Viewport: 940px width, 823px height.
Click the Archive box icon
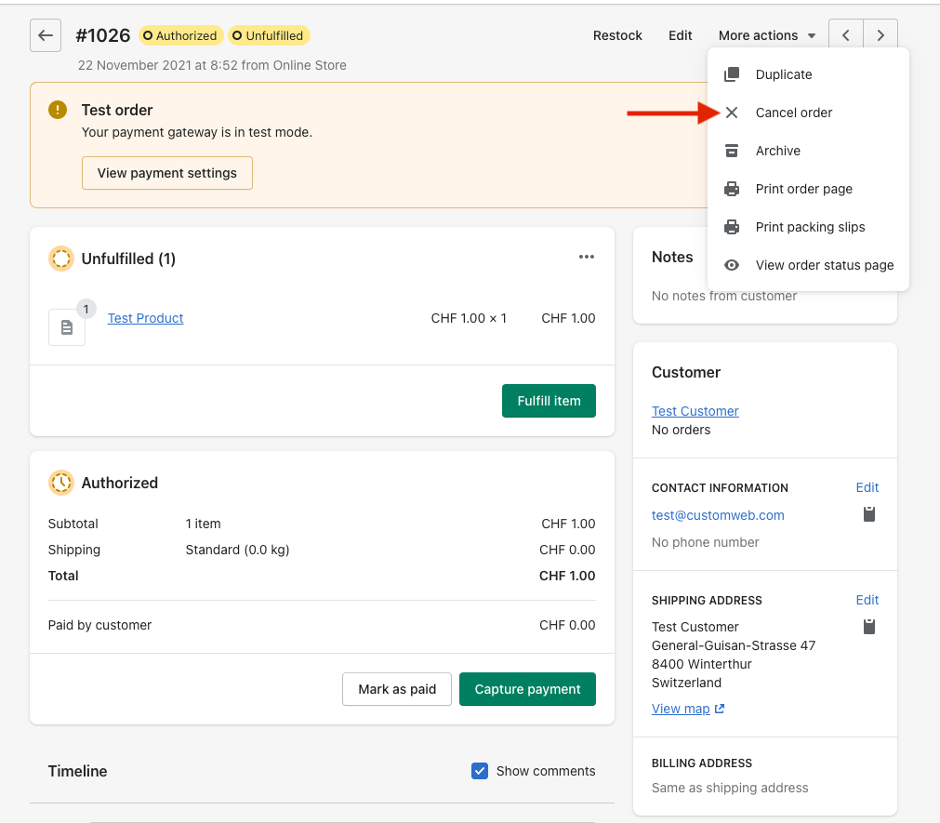click(x=732, y=151)
